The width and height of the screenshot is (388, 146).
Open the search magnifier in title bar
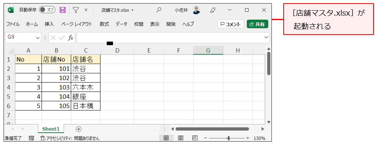tap(158, 10)
